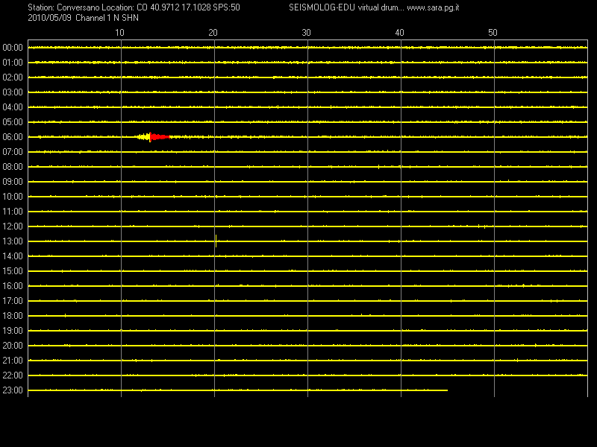
Task: Click the red seismic event on 06:00 trace
Action: (x=160, y=137)
